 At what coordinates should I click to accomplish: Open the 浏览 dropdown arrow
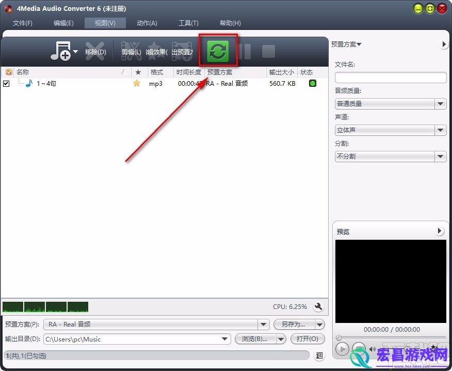[x=281, y=339]
